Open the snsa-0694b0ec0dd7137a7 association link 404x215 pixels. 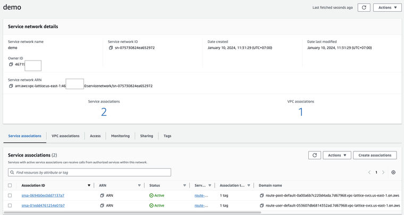[43, 195]
